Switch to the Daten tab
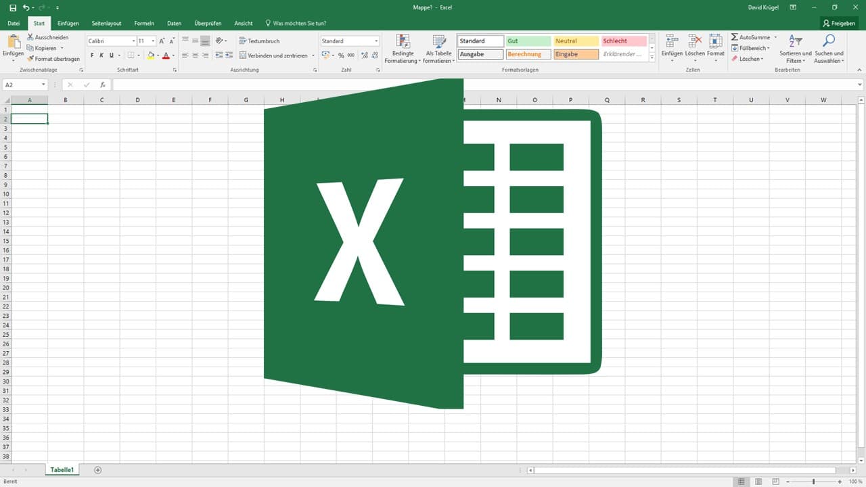Screen dimensions: 866x487 point(175,23)
